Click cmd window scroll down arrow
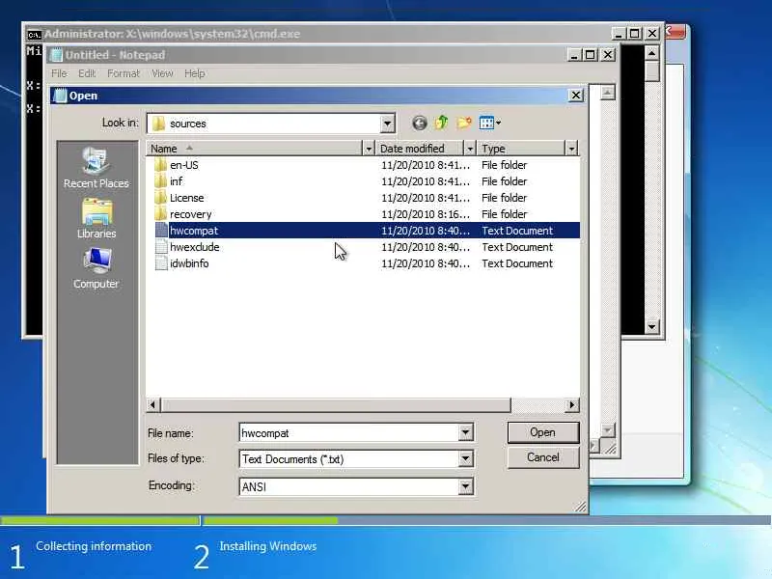The image size is (772, 579). pos(652,326)
